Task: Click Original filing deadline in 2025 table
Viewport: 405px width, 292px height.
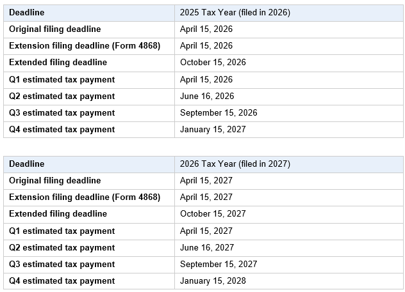Action: pyautogui.click(x=55, y=29)
